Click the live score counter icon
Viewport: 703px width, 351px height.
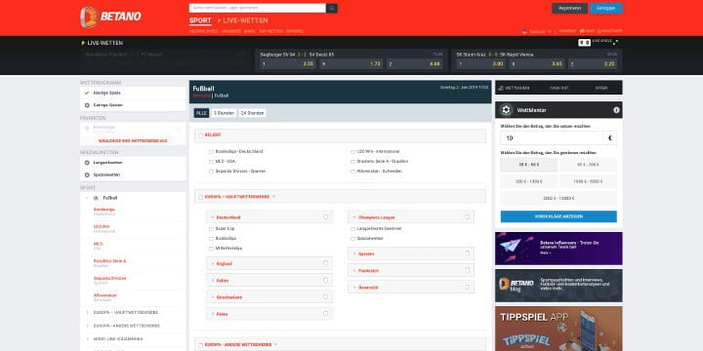point(584,43)
